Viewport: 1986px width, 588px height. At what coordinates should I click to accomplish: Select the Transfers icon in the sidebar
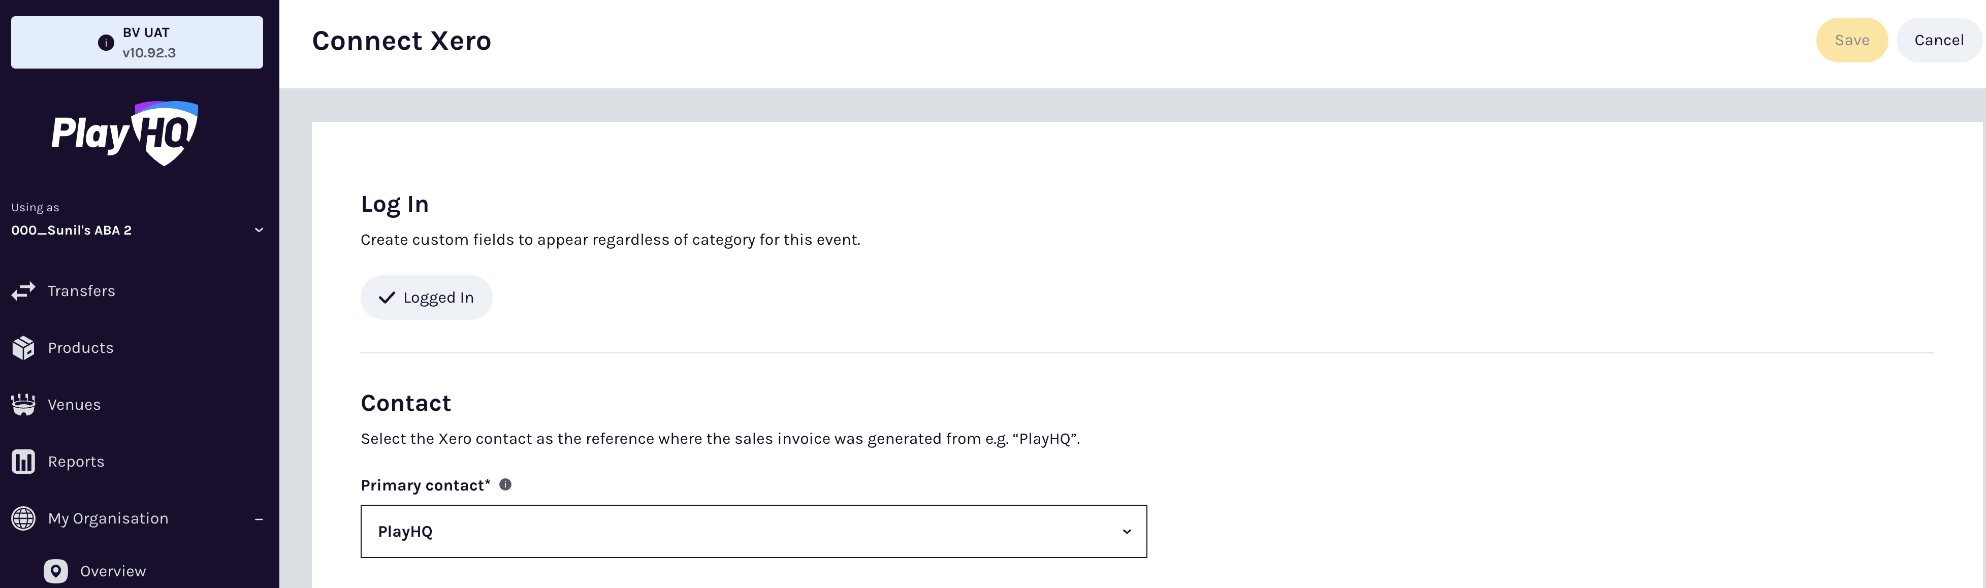pos(23,290)
